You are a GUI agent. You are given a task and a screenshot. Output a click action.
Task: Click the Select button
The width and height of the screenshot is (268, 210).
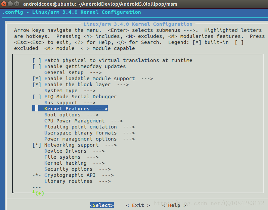(x=102, y=205)
